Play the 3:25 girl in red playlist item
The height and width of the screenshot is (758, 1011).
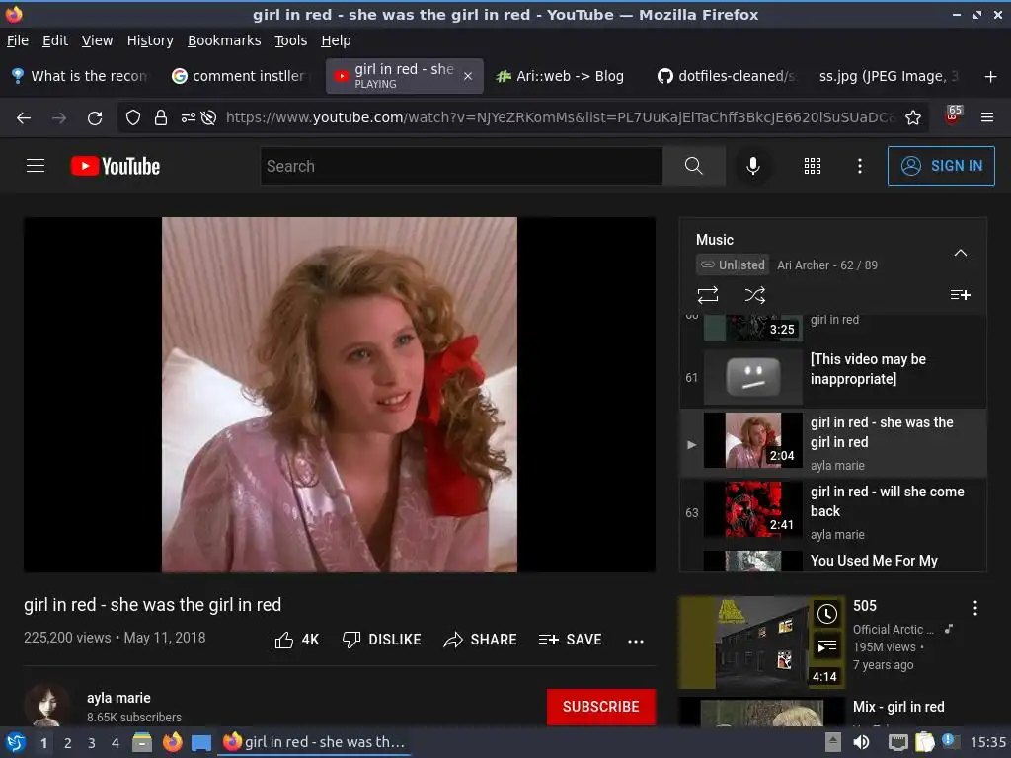click(833, 328)
